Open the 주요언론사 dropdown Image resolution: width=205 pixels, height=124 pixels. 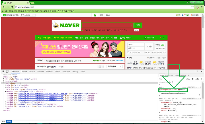pyautogui.click(x=114, y=67)
